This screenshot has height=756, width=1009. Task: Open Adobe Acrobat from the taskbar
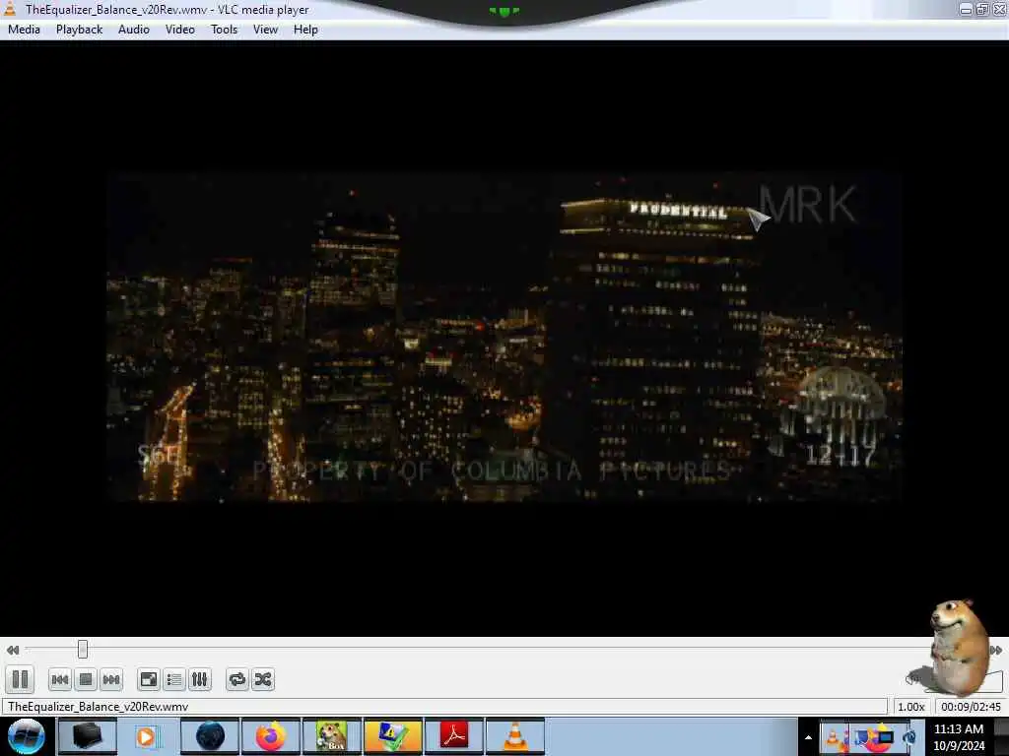(454, 736)
